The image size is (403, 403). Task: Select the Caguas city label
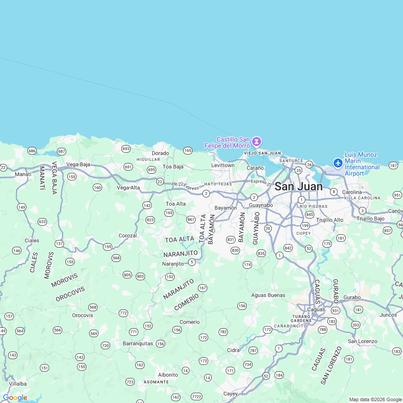click(x=316, y=310)
